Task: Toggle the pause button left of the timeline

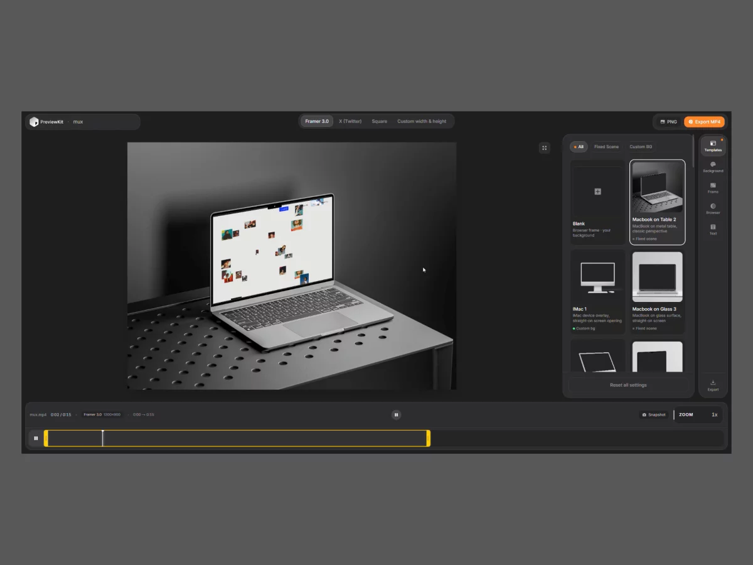Action: coord(36,438)
